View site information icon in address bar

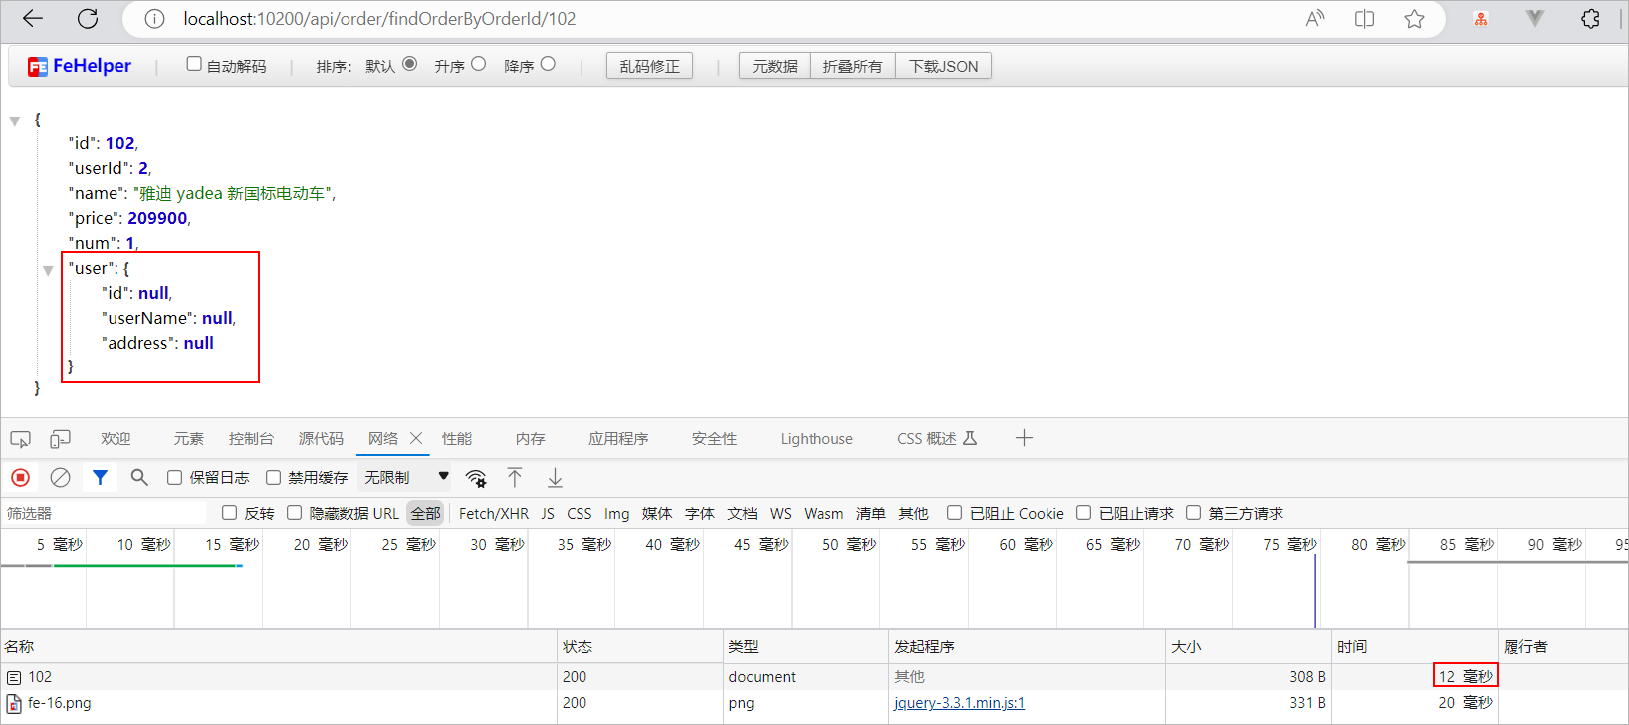coord(154,19)
